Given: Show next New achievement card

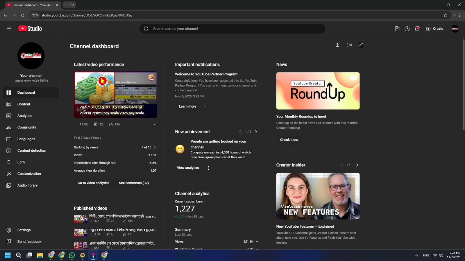Looking at the screenshot, I should tap(256, 132).
